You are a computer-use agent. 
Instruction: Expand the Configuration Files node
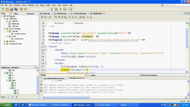4,44
